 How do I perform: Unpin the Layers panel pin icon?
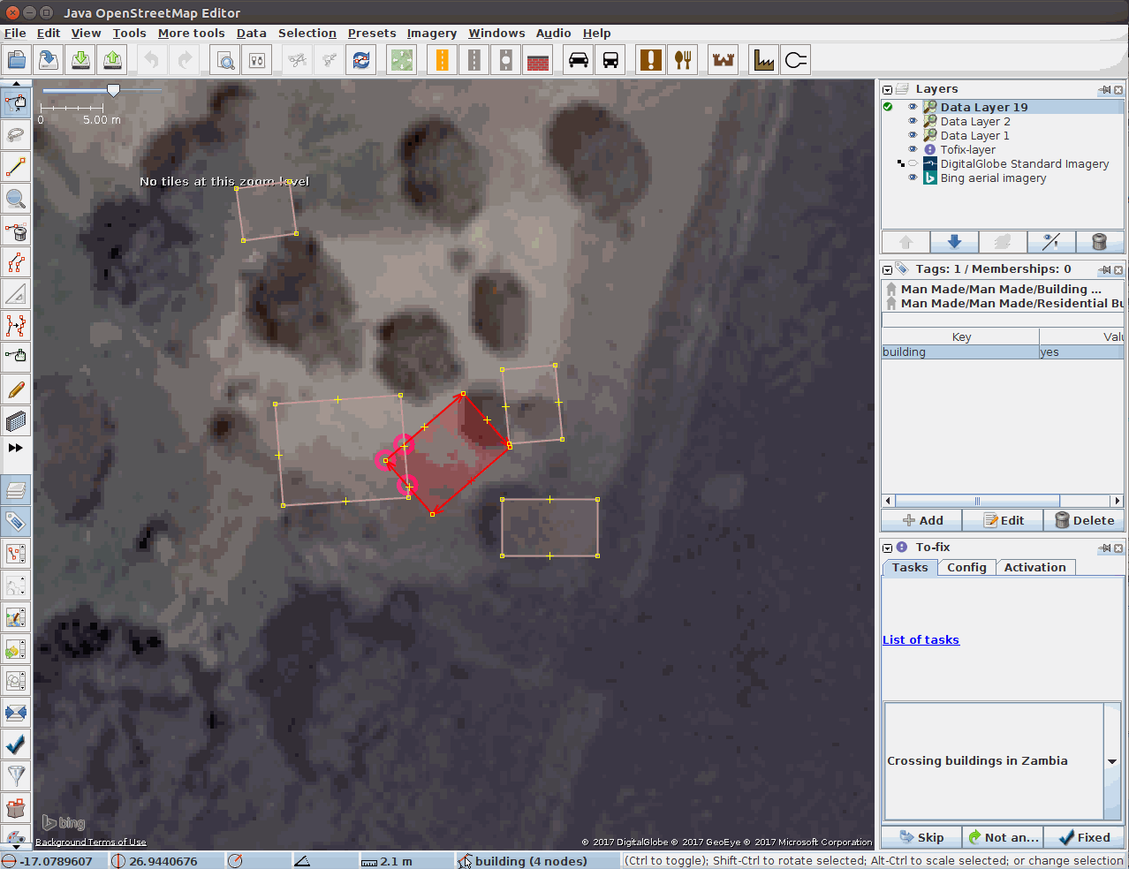click(x=1104, y=90)
